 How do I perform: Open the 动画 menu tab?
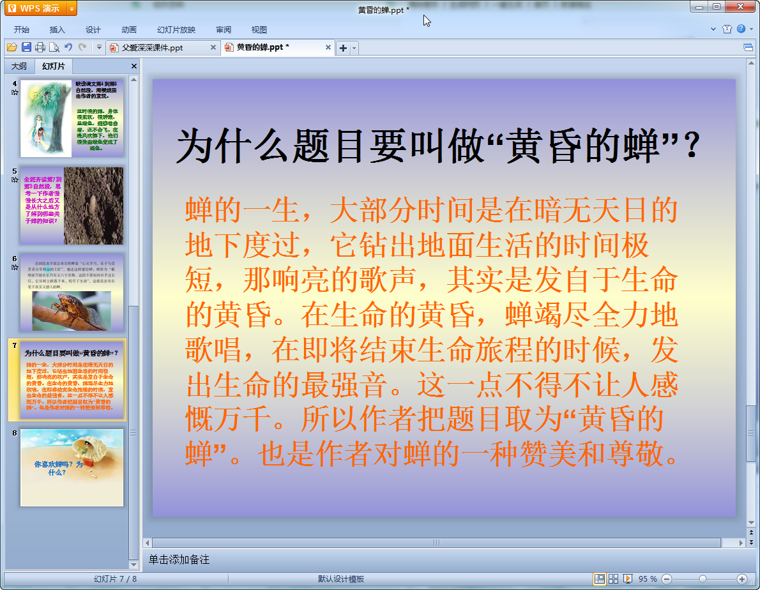[129, 29]
